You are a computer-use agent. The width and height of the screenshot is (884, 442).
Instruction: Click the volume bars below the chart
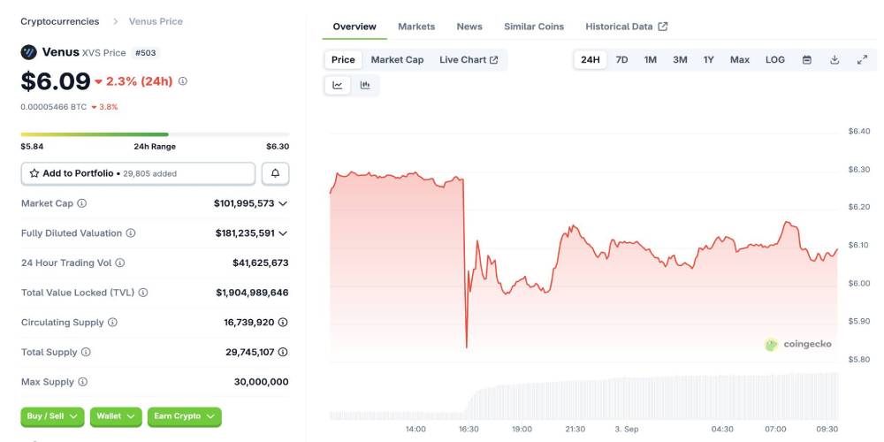tap(654, 398)
